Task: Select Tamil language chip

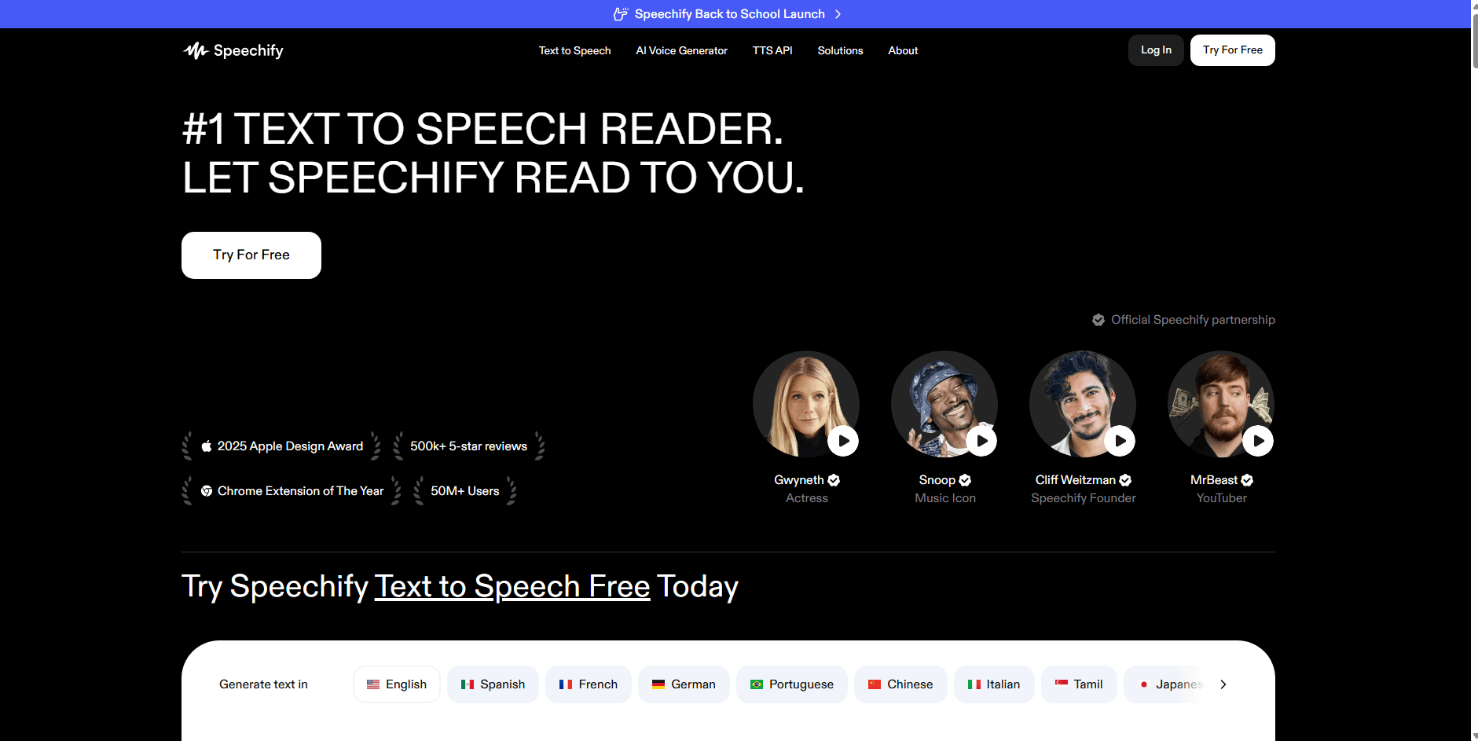Action: 1079,684
